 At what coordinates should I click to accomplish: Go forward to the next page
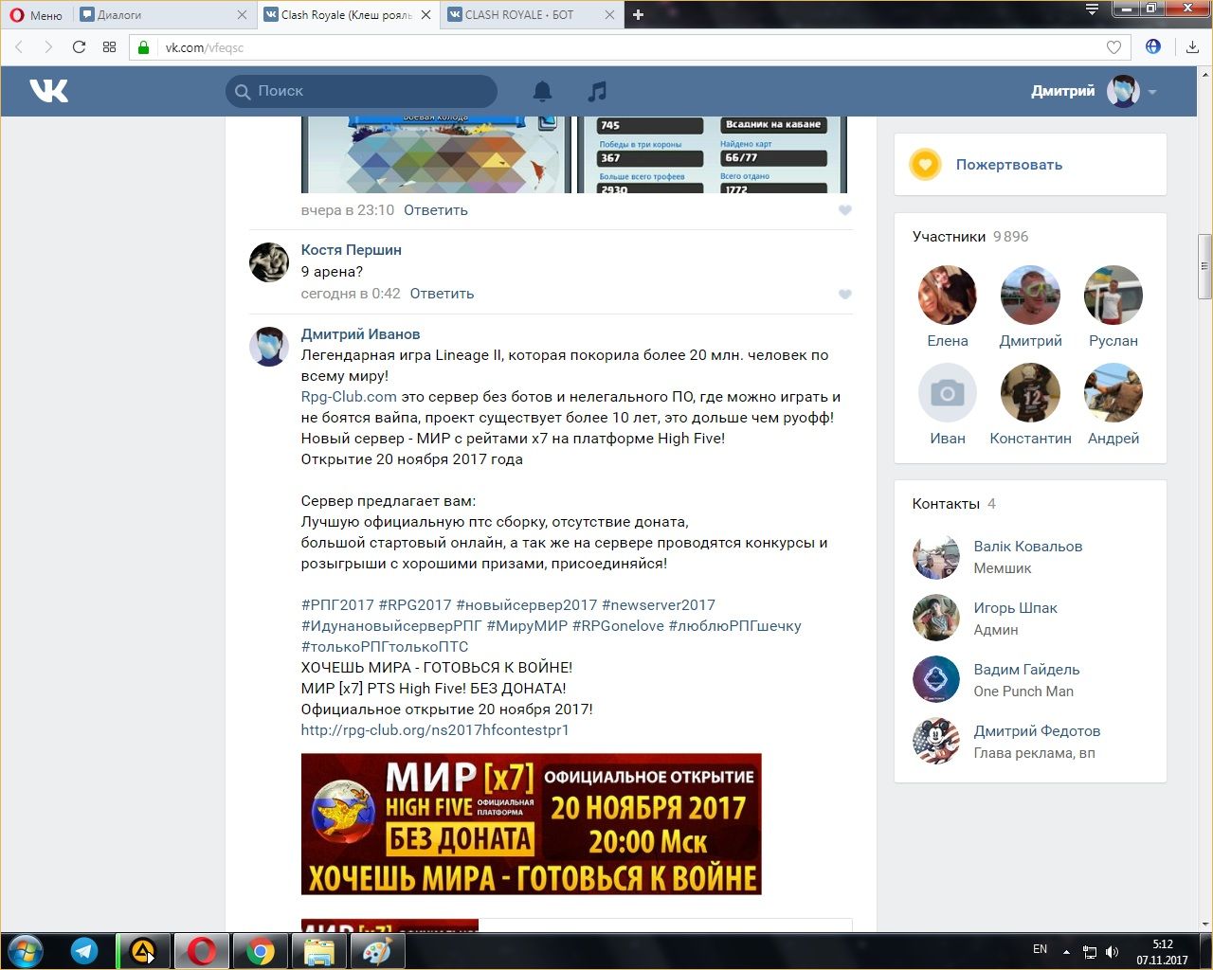point(48,47)
